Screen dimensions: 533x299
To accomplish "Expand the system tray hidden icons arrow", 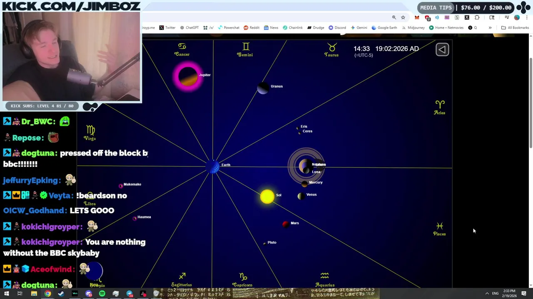I will pos(487,294).
